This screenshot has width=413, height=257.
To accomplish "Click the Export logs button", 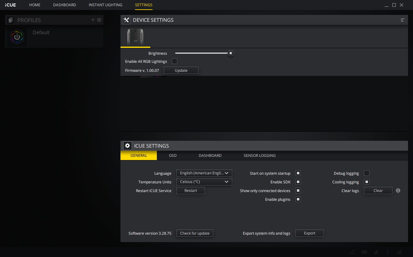I will click(x=310, y=233).
